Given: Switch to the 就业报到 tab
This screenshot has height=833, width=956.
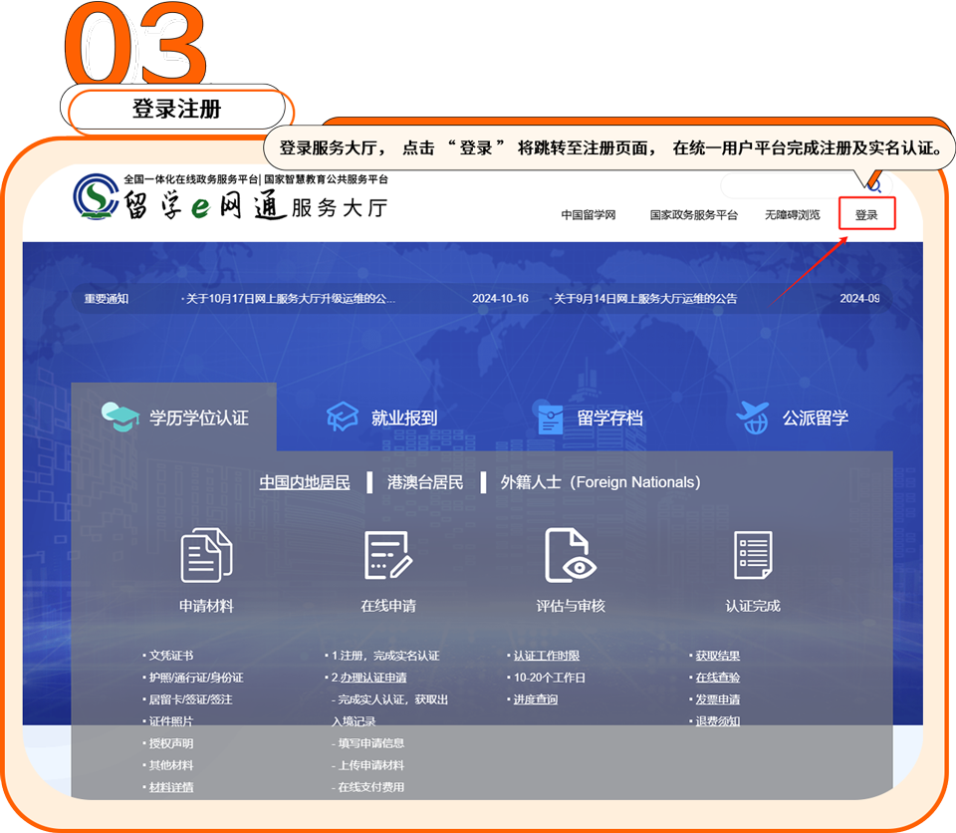Looking at the screenshot, I should (381, 417).
